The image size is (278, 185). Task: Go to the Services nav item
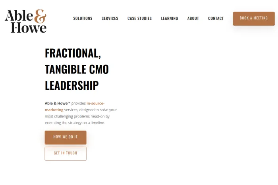(110, 18)
